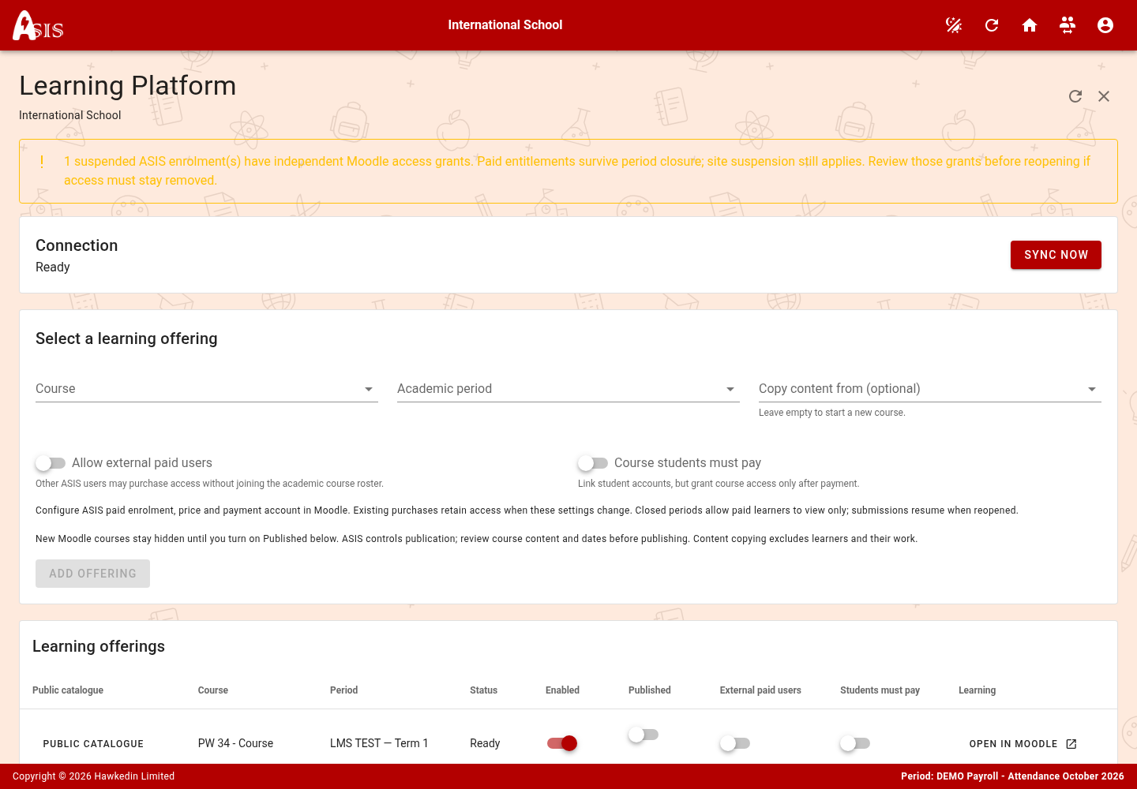Expand Copy content from dropdown
The image size is (1137, 789).
pyautogui.click(x=930, y=389)
